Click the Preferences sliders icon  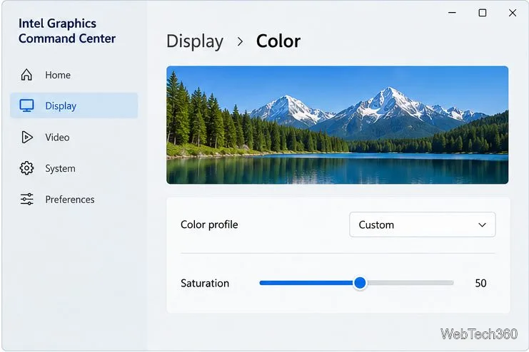tap(27, 199)
